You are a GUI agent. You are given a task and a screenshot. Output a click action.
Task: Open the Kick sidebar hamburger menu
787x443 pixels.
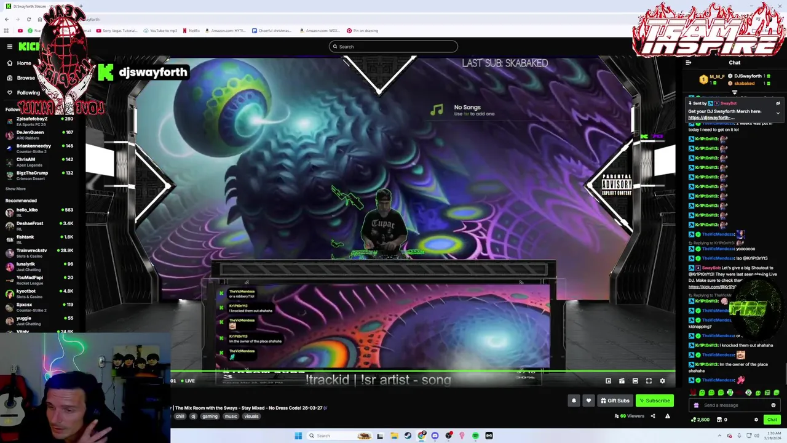point(10,47)
